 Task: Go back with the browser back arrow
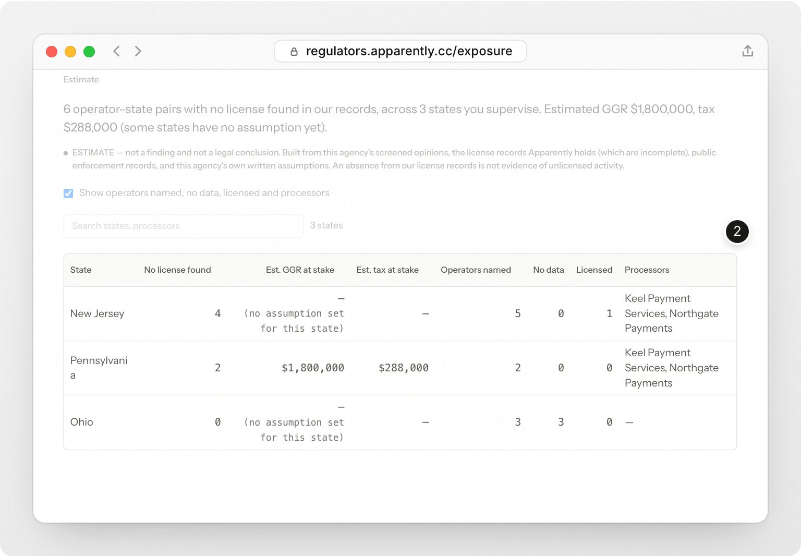(x=116, y=51)
